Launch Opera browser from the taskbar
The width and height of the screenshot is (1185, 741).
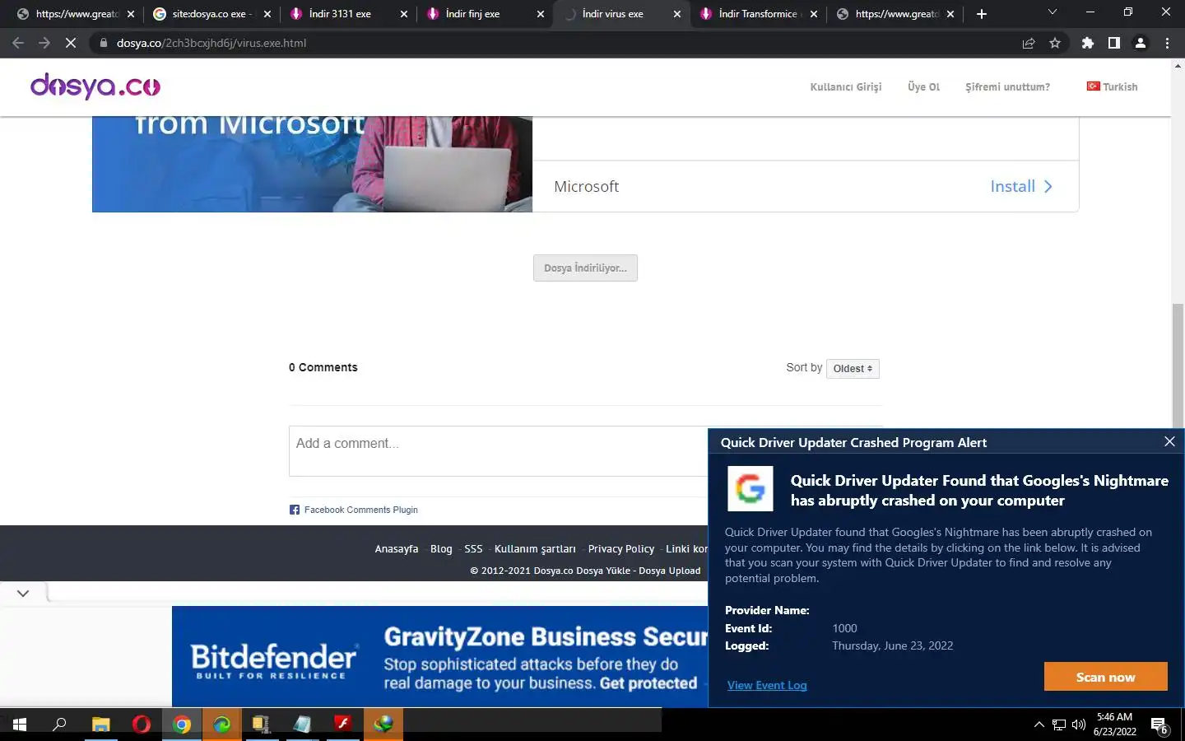pyautogui.click(x=141, y=725)
